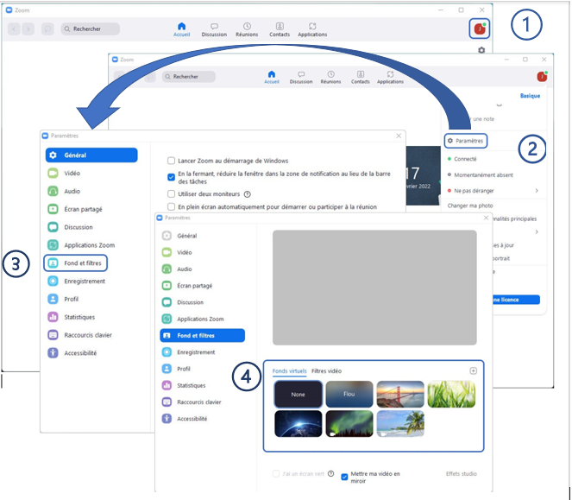Viewport: 572px width, 500px height.
Task: Click profile avatar in the top Zoom window
Action: tap(480, 28)
